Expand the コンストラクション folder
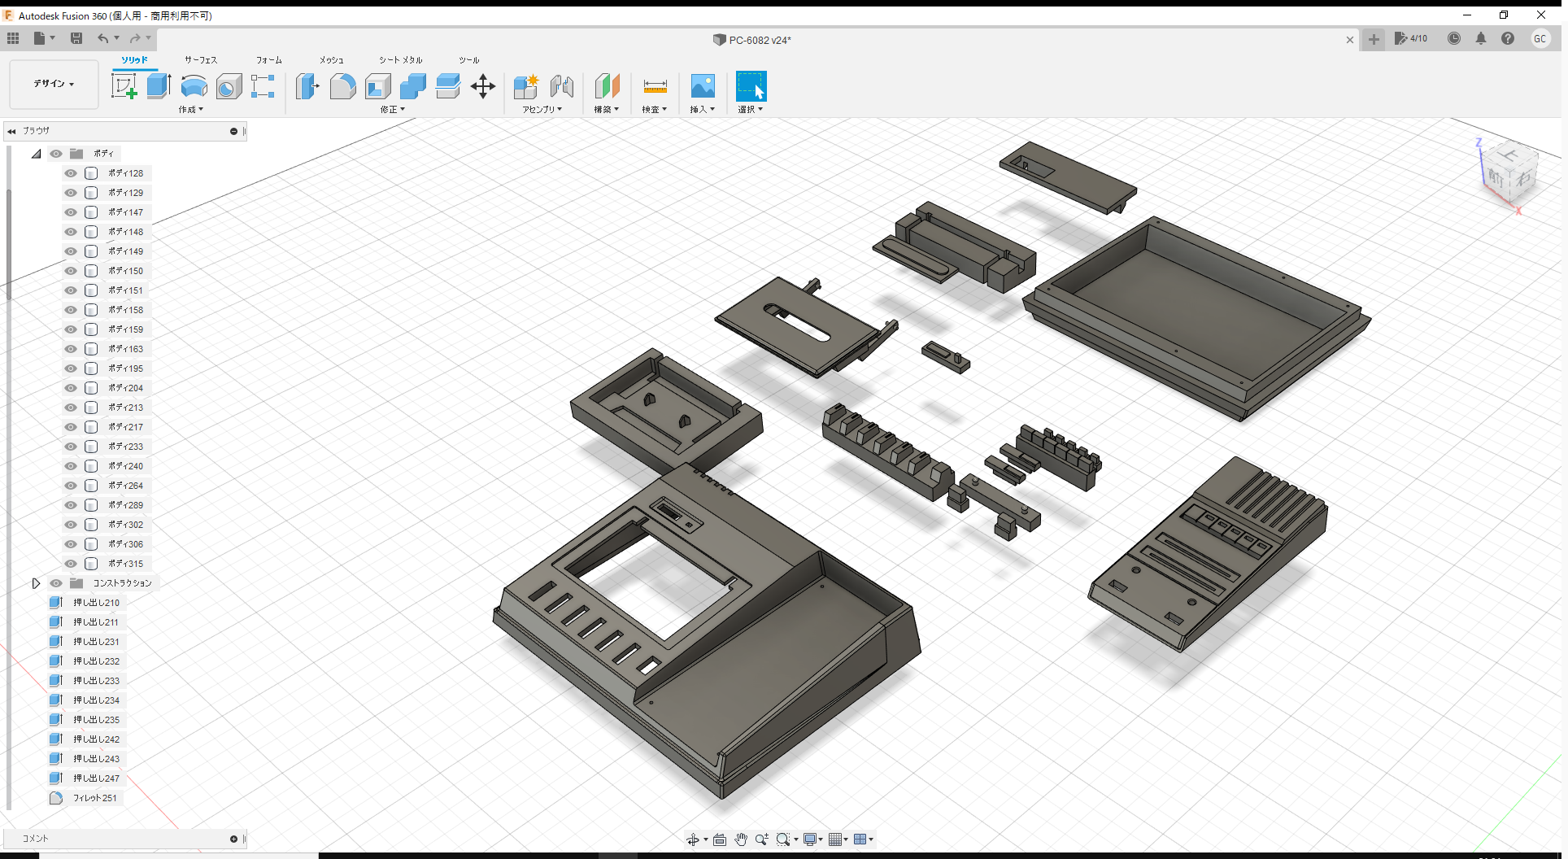 [36, 582]
